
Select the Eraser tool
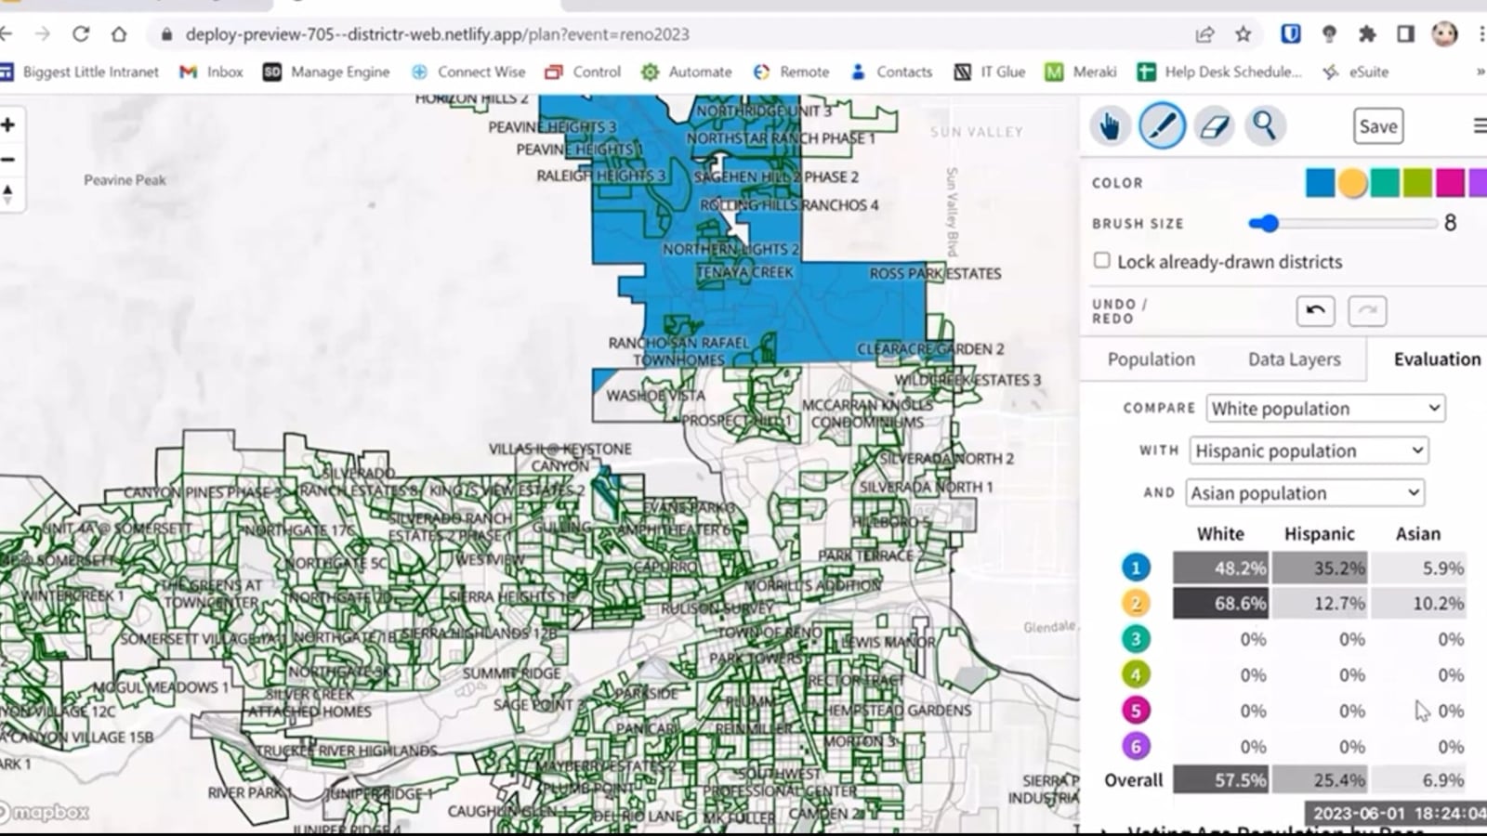click(x=1214, y=125)
